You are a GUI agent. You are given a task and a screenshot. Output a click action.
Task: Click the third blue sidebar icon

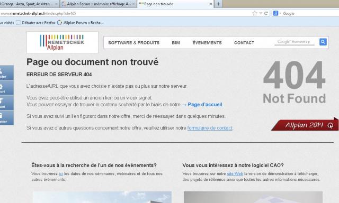pyautogui.click(x=6, y=103)
